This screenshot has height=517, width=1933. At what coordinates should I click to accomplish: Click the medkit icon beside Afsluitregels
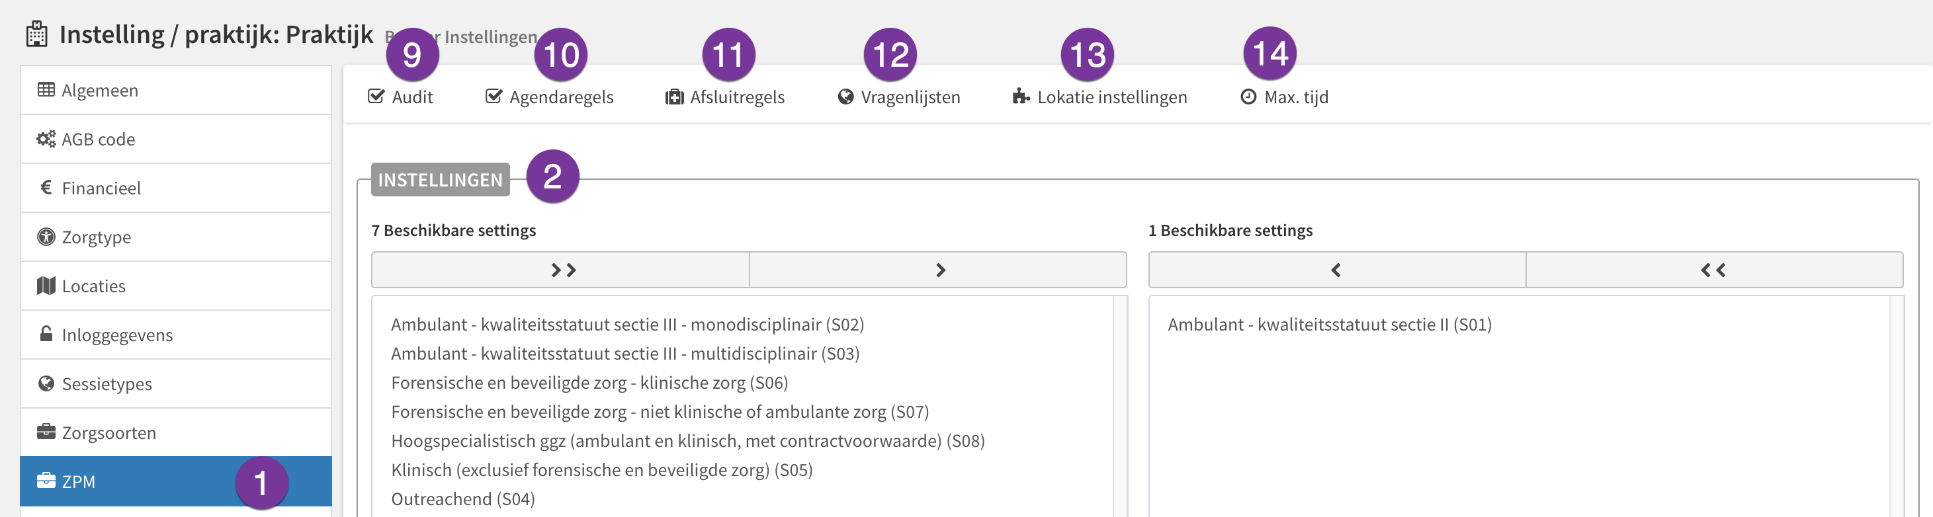pyautogui.click(x=675, y=97)
